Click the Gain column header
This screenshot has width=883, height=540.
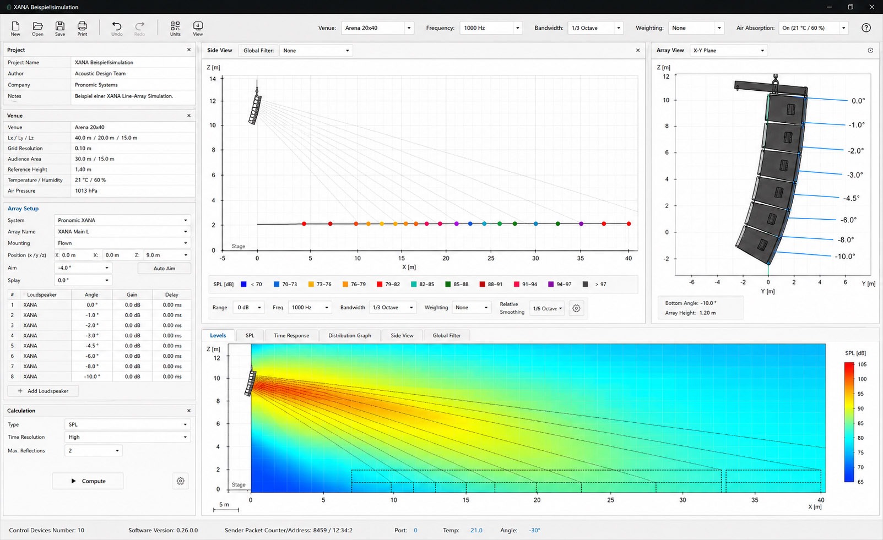(132, 294)
